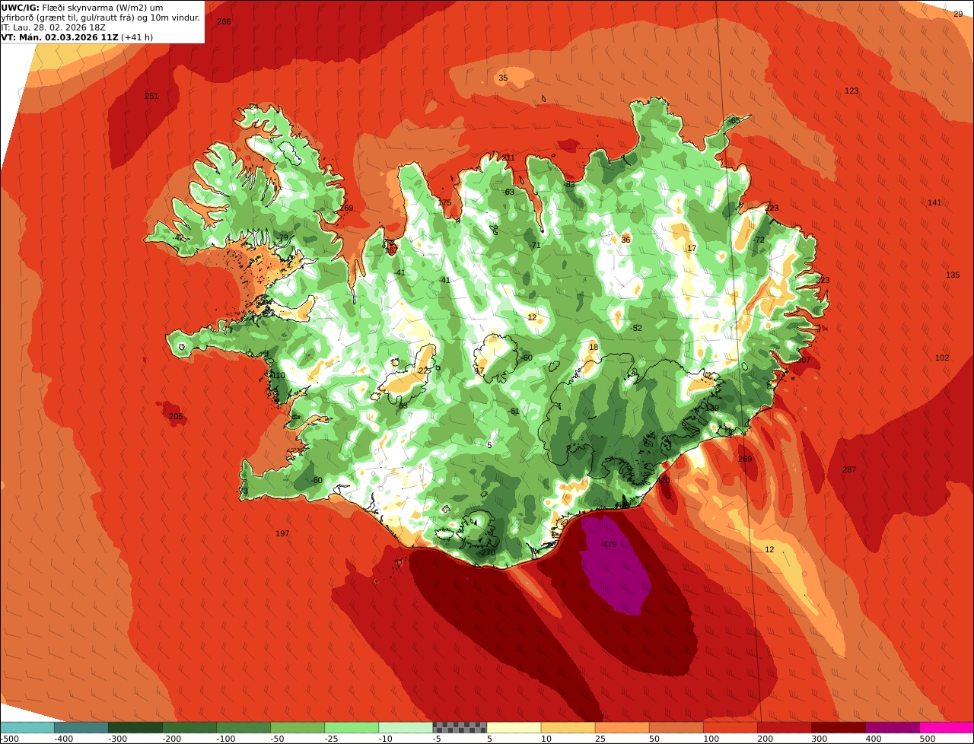The image size is (974, 744).
Task: Select the 35 value north of Iceland
Action: 503,78
